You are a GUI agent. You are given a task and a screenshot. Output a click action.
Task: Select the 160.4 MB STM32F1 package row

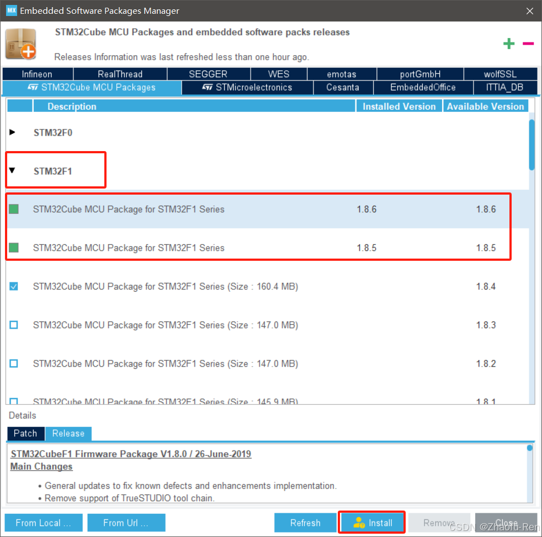tap(268, 286)
